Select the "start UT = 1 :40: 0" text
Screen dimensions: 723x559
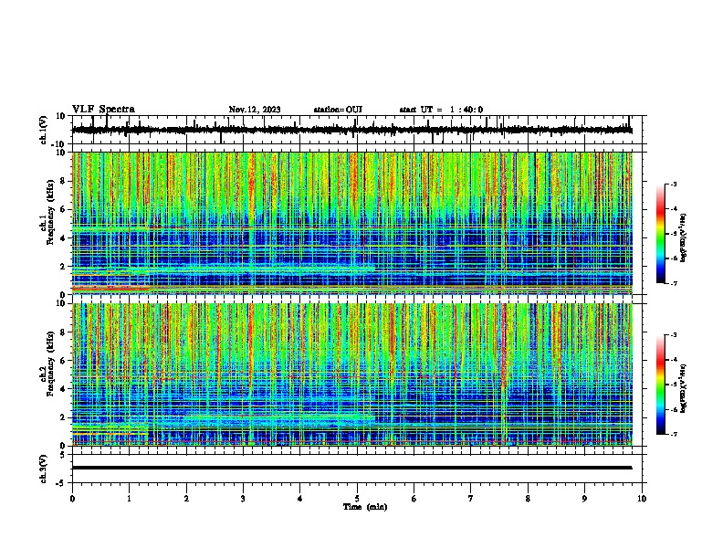441,110
